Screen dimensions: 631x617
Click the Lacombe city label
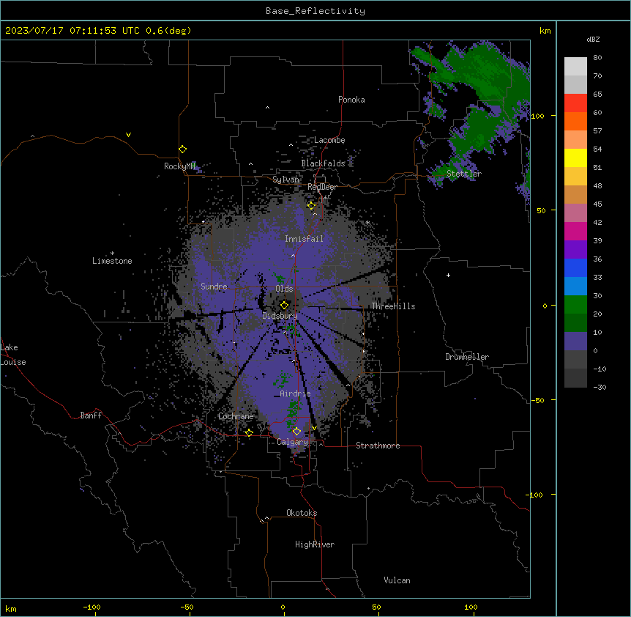point(329,140)
